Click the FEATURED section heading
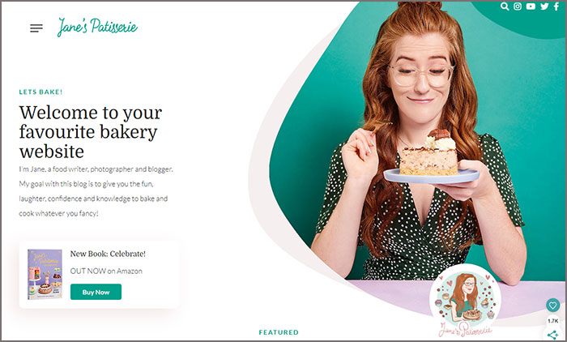The height and width of the screenshot is (342, 567). point(279,332)
